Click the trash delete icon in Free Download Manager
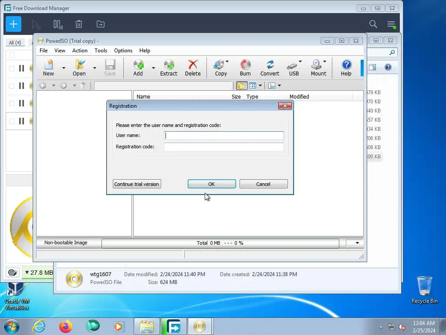 [x=79, y=24]
